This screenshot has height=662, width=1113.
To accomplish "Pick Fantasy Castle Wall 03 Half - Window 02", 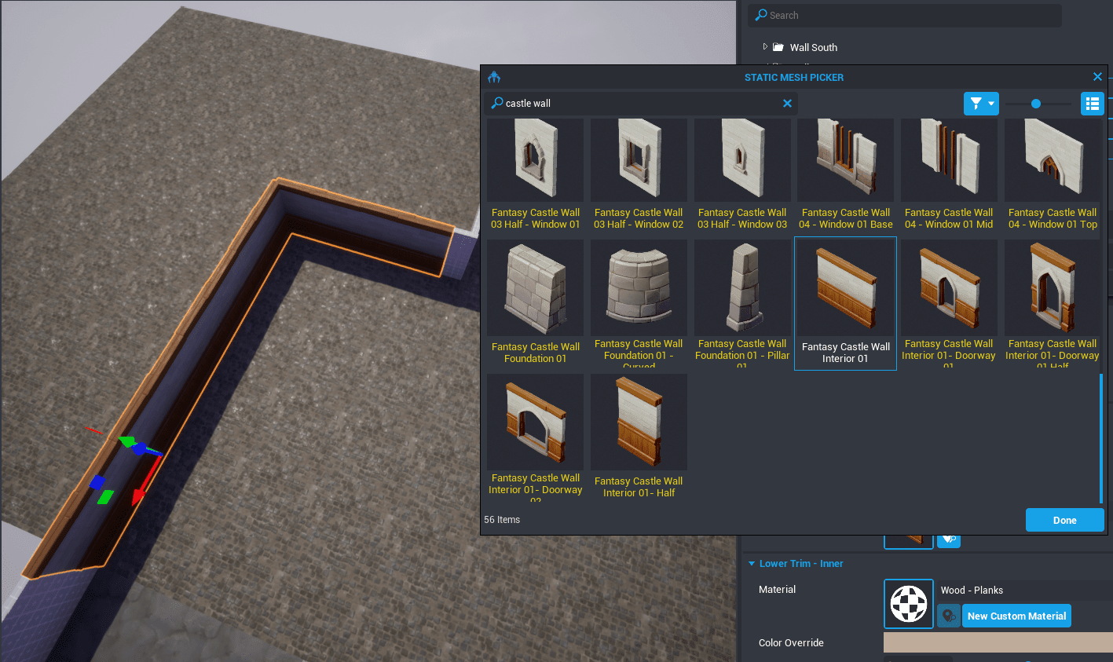I will point(639,174).
